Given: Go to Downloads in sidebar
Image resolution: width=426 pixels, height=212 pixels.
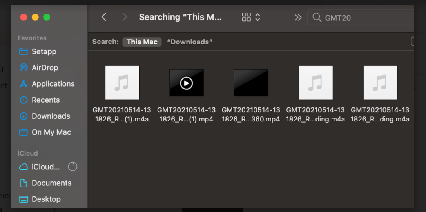Looking at the screenshot, I should pyautogui.click(x=51, y=116).
